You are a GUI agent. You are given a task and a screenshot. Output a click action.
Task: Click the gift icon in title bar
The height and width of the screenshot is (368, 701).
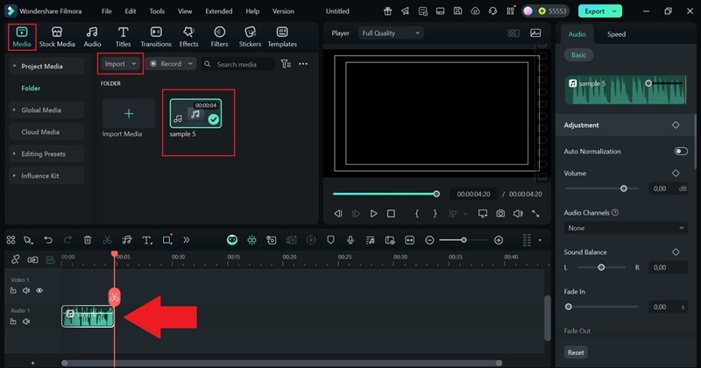(387, 11)
